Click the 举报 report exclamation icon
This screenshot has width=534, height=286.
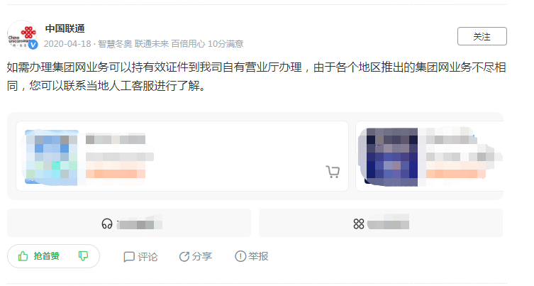240,256
